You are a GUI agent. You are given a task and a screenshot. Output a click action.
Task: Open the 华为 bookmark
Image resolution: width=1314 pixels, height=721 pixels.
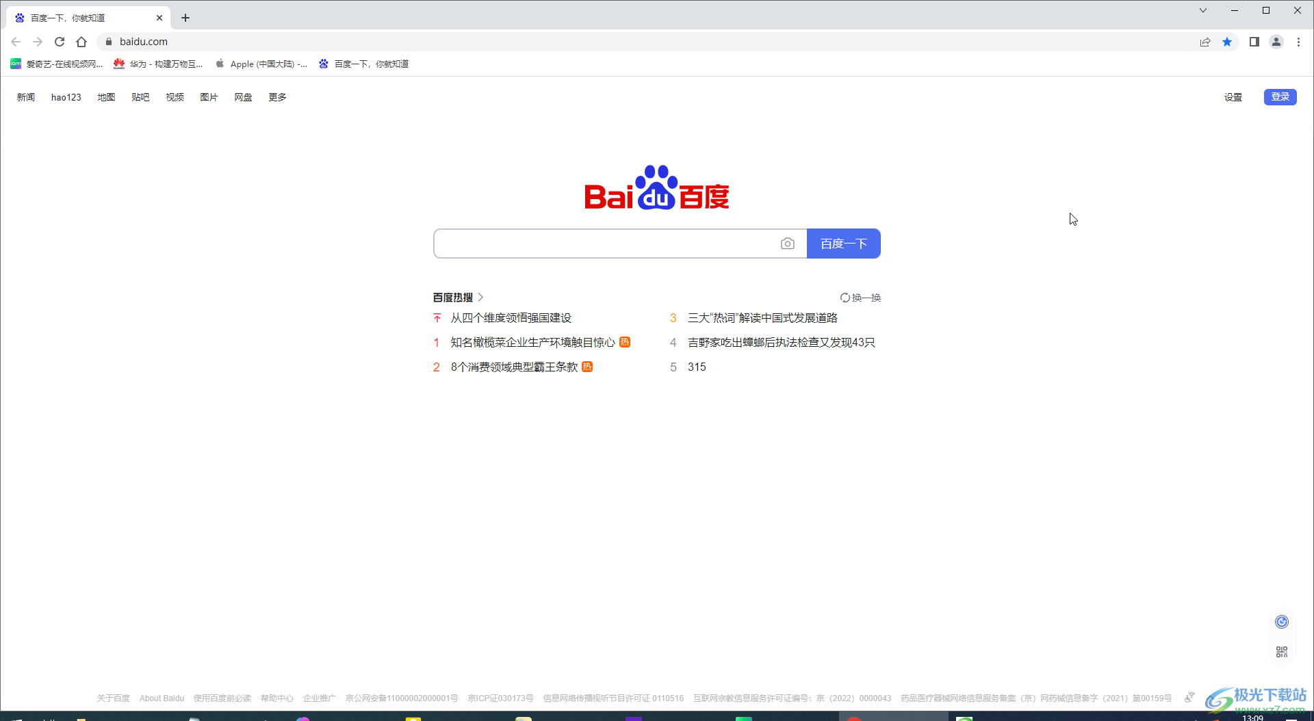[158, 64]
